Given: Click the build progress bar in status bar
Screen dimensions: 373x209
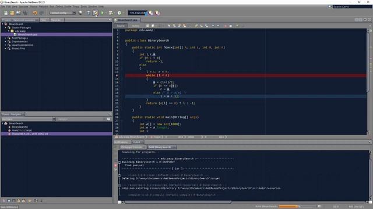Looking at the screenshot, I should 298,207.
